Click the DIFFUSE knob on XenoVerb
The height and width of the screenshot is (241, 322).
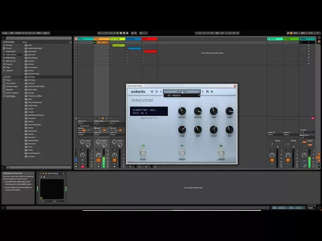click(x=198, y=111)
